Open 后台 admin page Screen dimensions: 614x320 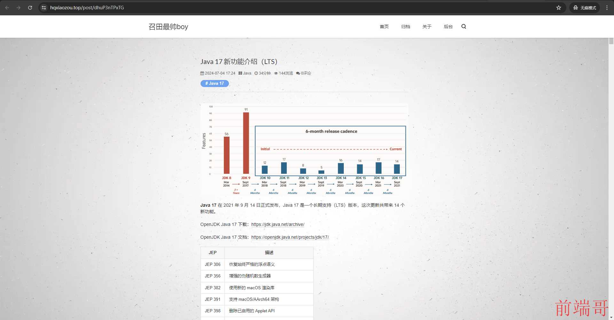[x=448, y=27]
